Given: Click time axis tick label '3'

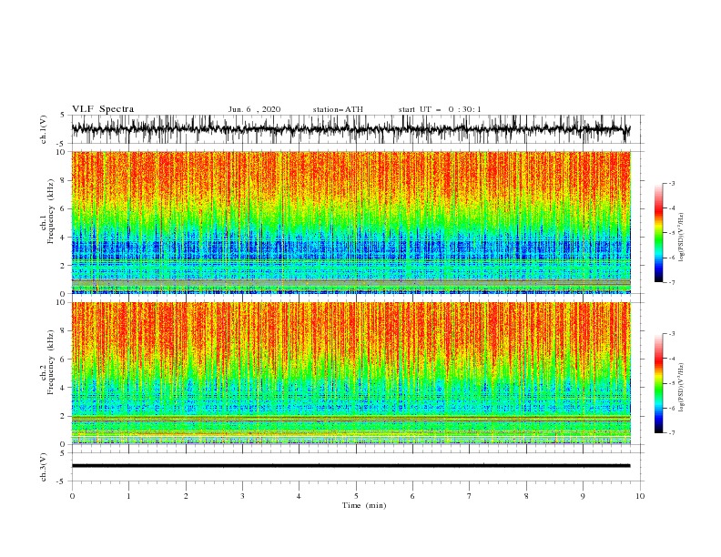Looking at the screenshot, I should [242, 496].
